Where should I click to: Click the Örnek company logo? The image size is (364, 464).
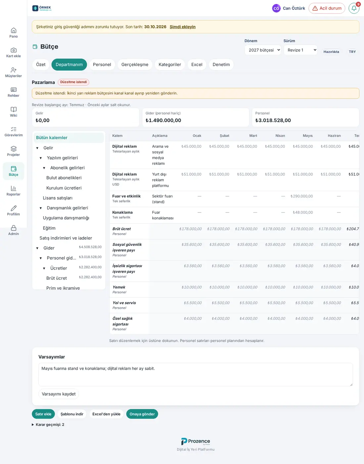click(42, 8)
